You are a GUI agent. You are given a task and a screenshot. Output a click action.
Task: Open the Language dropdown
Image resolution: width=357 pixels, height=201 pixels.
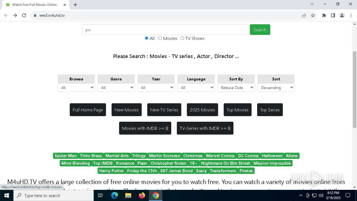coord(196,88)
